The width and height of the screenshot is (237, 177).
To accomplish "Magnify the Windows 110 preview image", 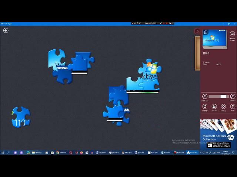I will click(206, 32).
